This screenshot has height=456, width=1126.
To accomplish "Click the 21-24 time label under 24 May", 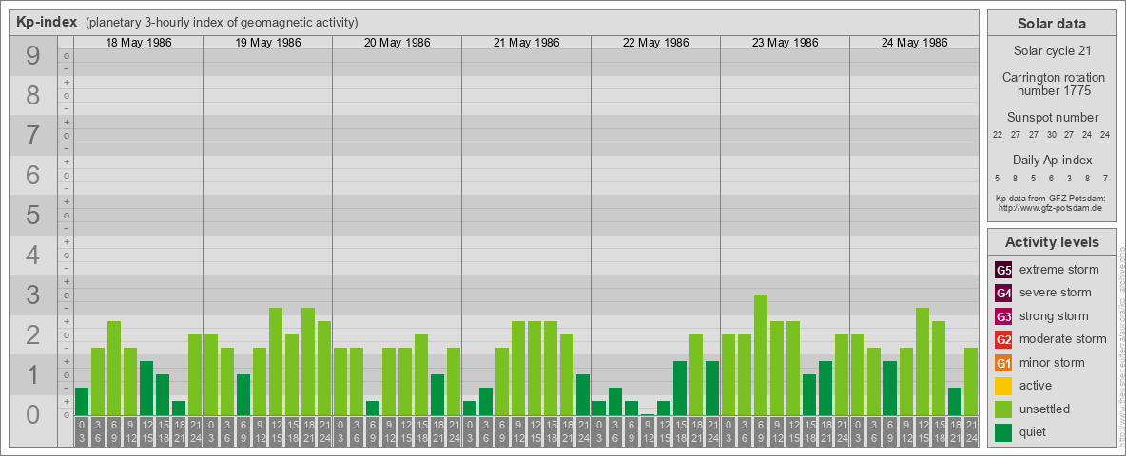I will tap(971, 432).
